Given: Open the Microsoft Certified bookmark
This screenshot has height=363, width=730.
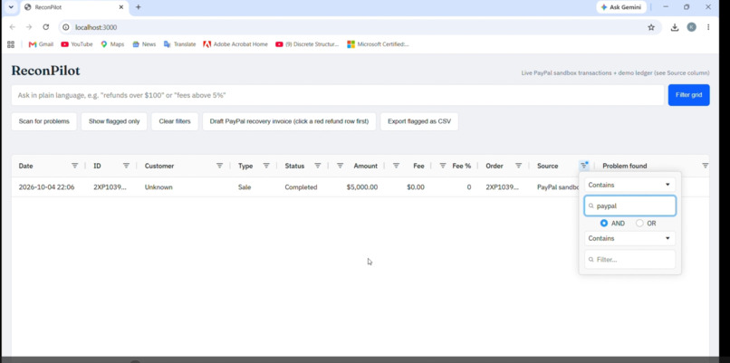Looking at the screenshot, I should coord(378,44).
